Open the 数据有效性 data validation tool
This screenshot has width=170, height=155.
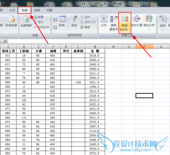click(x=124, y=19)
